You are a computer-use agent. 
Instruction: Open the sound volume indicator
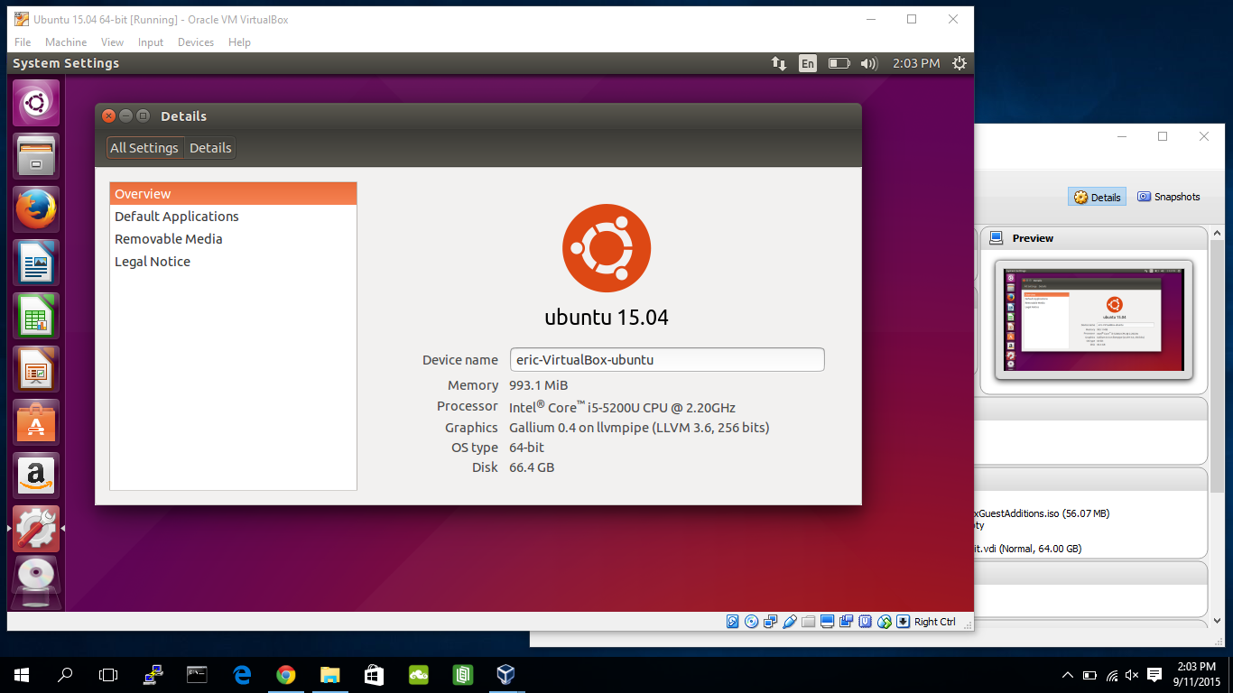[x=869, y=63]
